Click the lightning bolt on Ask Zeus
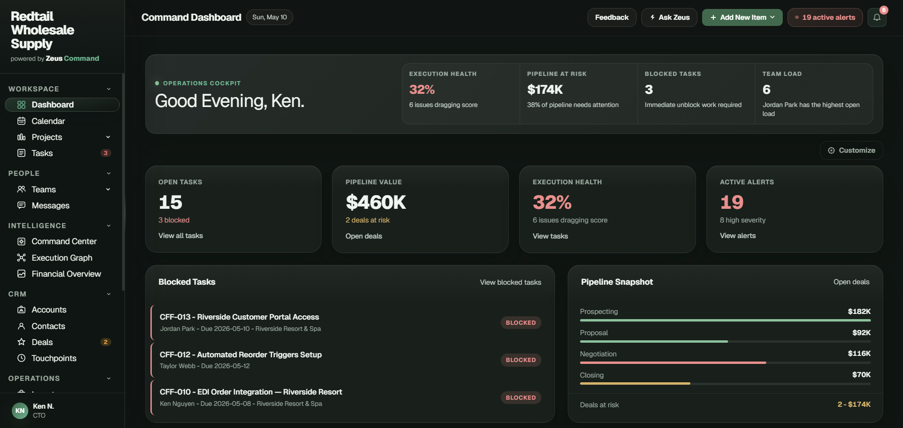The width and height of the screenshot is (903, 428). [x=653, y=17]
